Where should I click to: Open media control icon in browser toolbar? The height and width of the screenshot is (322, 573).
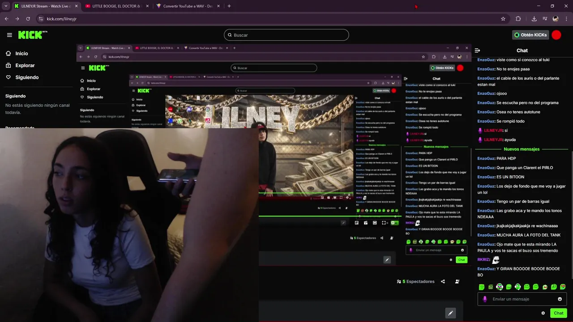point(545,19)
